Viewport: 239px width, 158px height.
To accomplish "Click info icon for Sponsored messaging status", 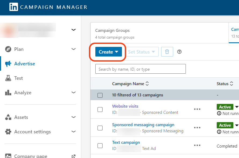I will pos(219,132).
